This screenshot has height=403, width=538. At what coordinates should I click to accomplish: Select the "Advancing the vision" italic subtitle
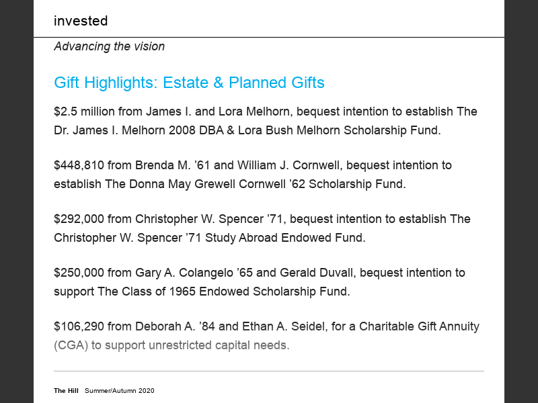coord(109,46)
